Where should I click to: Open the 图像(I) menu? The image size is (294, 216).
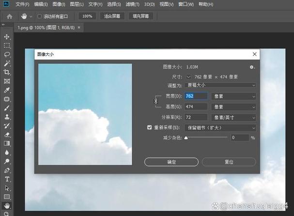coord(59,4)
